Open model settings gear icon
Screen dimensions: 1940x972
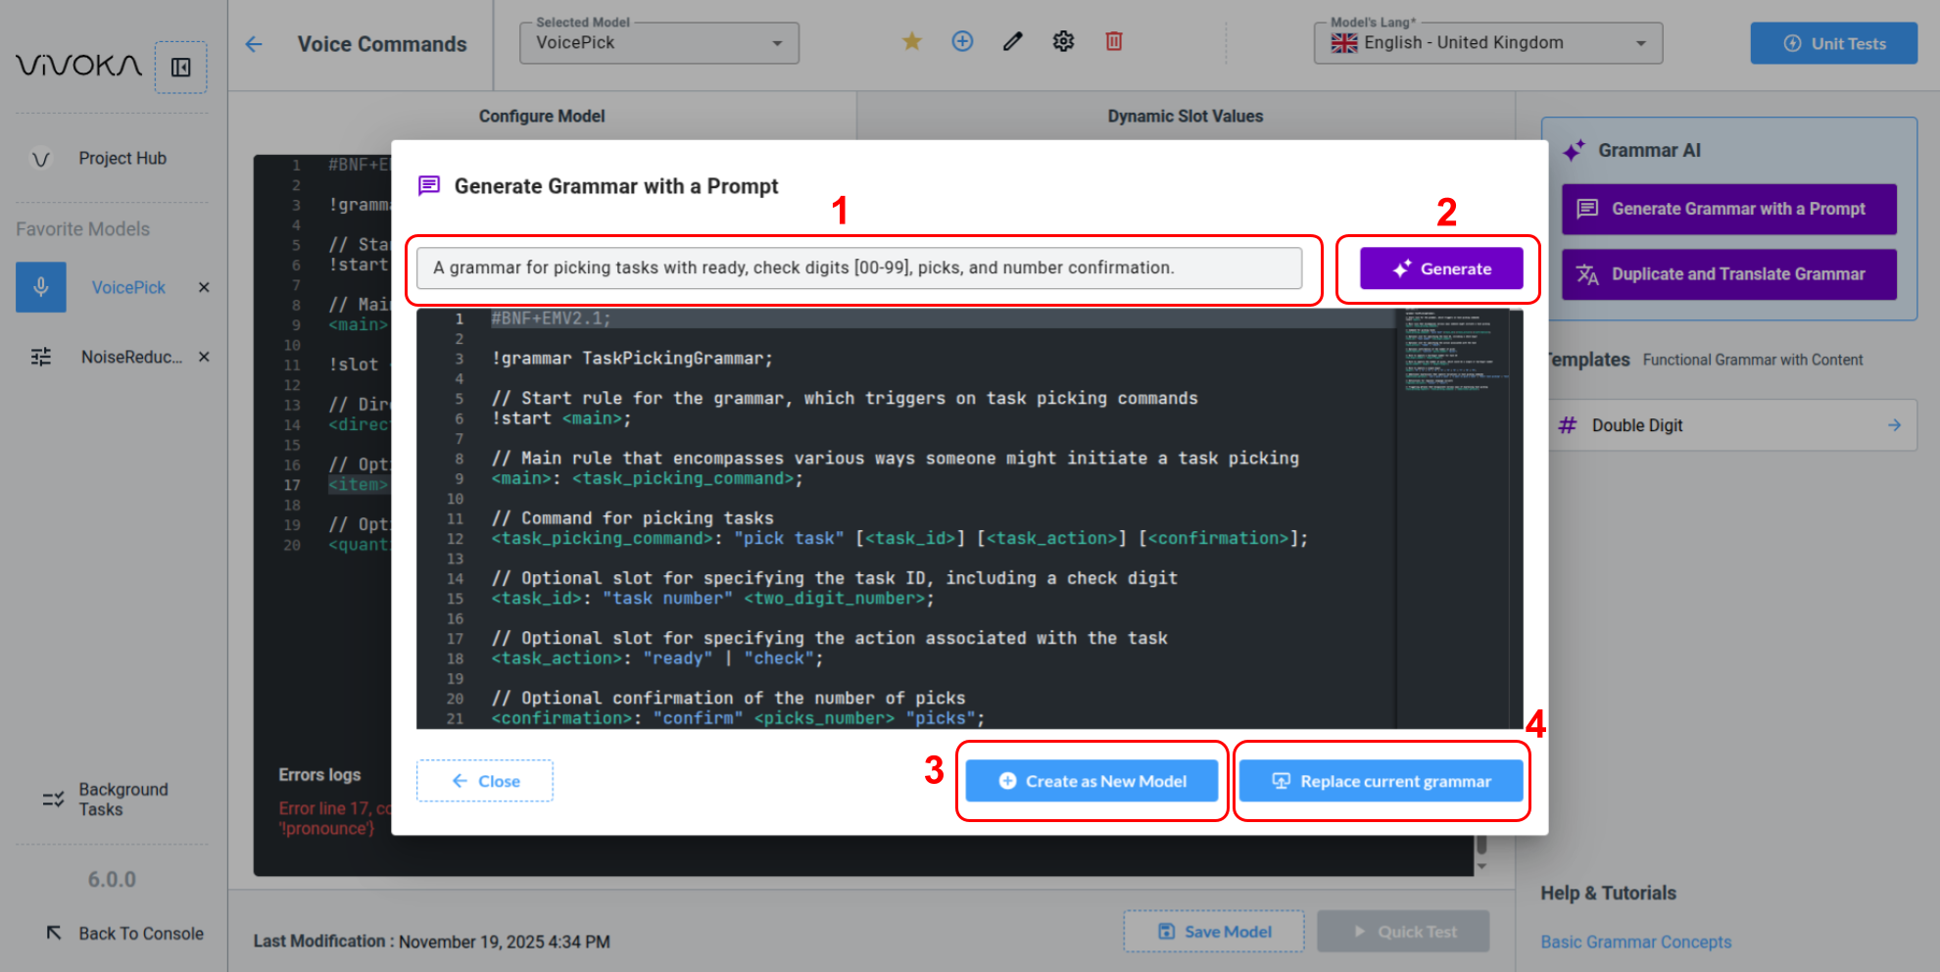[1063, 41]
